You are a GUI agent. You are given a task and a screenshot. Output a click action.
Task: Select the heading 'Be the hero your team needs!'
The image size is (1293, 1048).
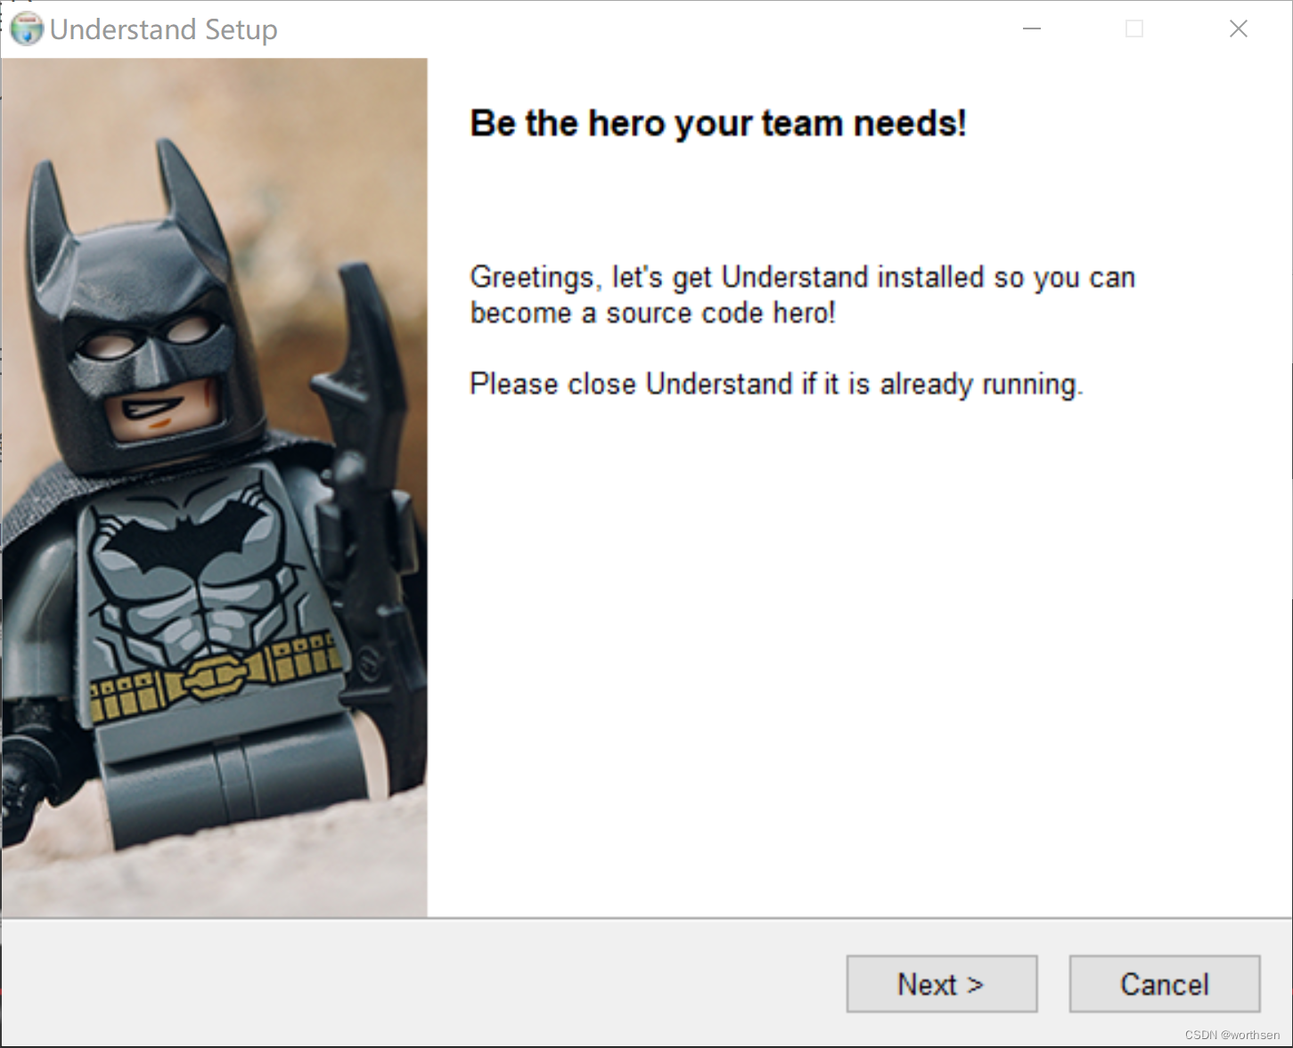(718, 124)
